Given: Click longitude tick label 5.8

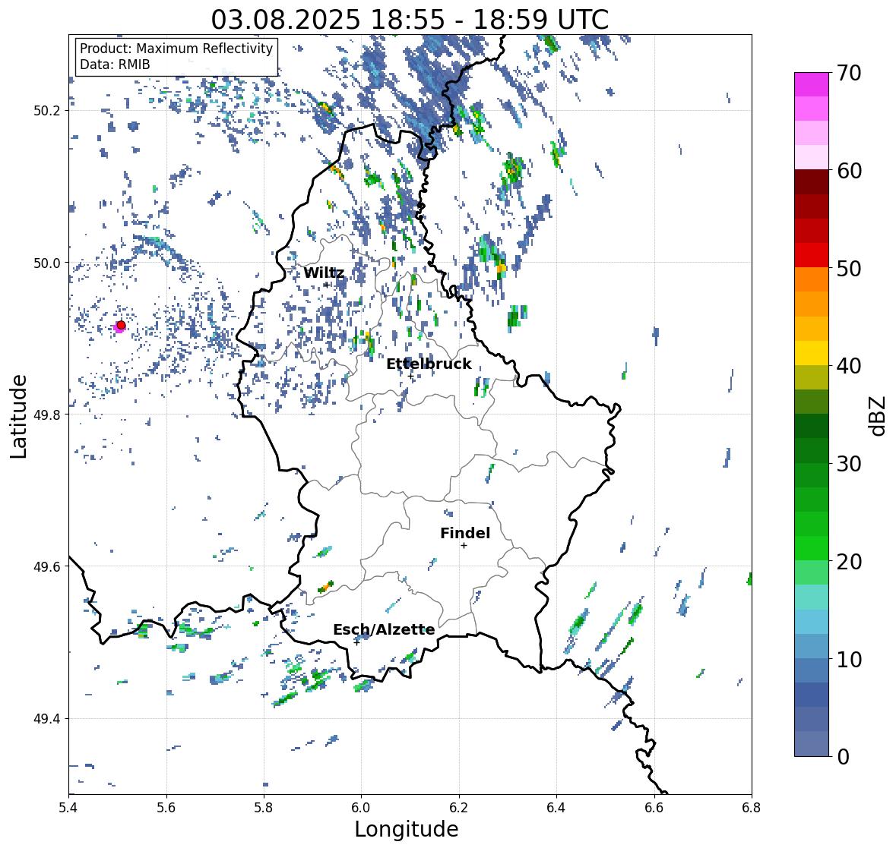Looking at the screenshot, I should (264, 807).
